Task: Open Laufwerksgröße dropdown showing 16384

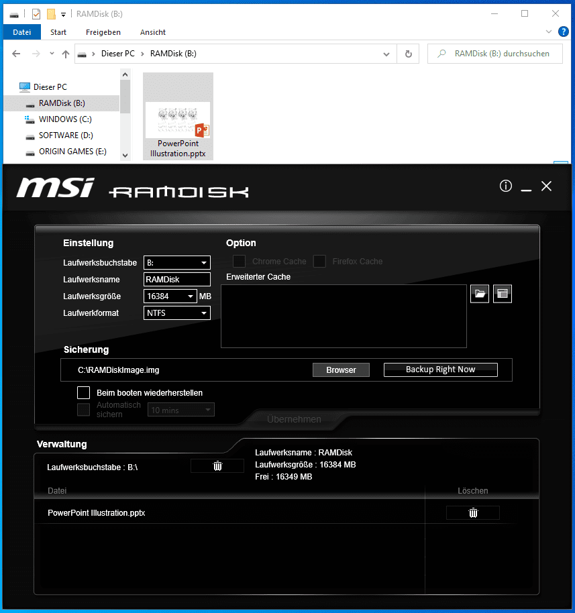Action: (170, 296)
